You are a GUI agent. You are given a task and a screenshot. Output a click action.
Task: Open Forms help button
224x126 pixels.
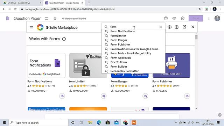(220, 115)
